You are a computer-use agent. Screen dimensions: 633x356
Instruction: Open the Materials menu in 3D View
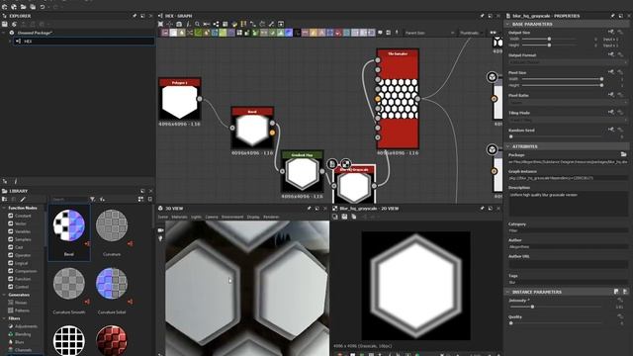(179, 217)
